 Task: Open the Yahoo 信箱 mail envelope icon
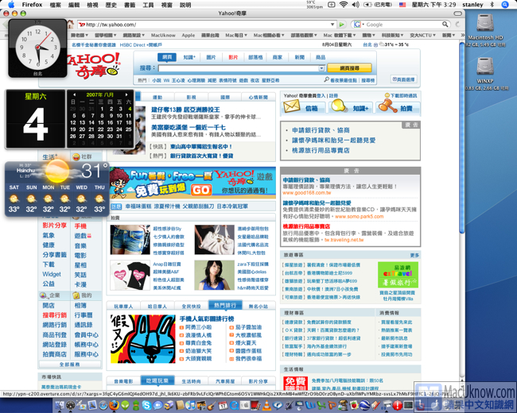[x=292, y=106]
